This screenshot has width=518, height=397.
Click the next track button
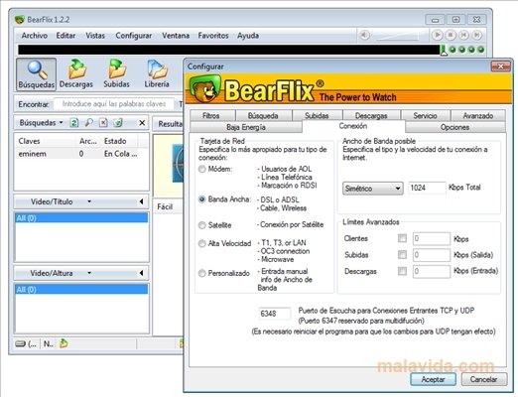click(476, 35)
